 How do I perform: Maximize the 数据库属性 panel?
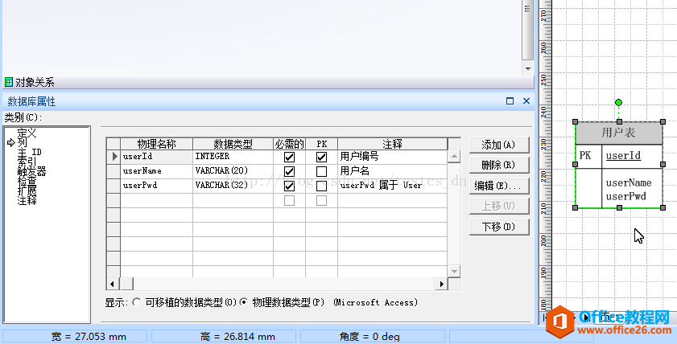(x=510, y=101)
